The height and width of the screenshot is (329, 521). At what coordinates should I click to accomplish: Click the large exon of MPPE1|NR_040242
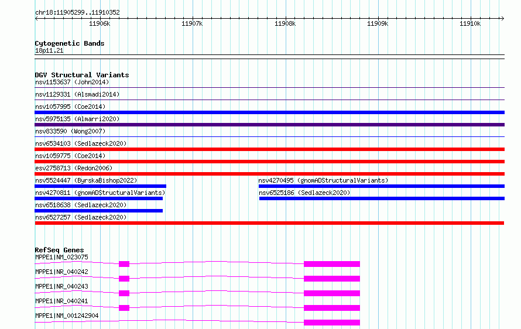click(332, 279)
